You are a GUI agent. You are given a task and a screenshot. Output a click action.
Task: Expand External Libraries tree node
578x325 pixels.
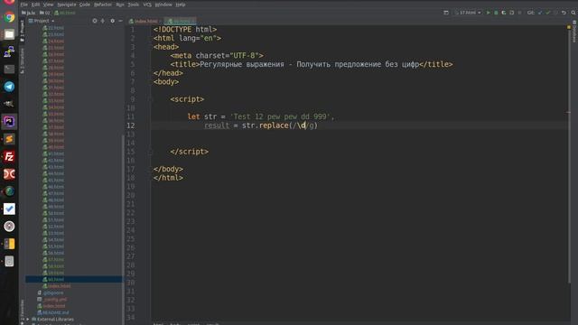point(28,319)
